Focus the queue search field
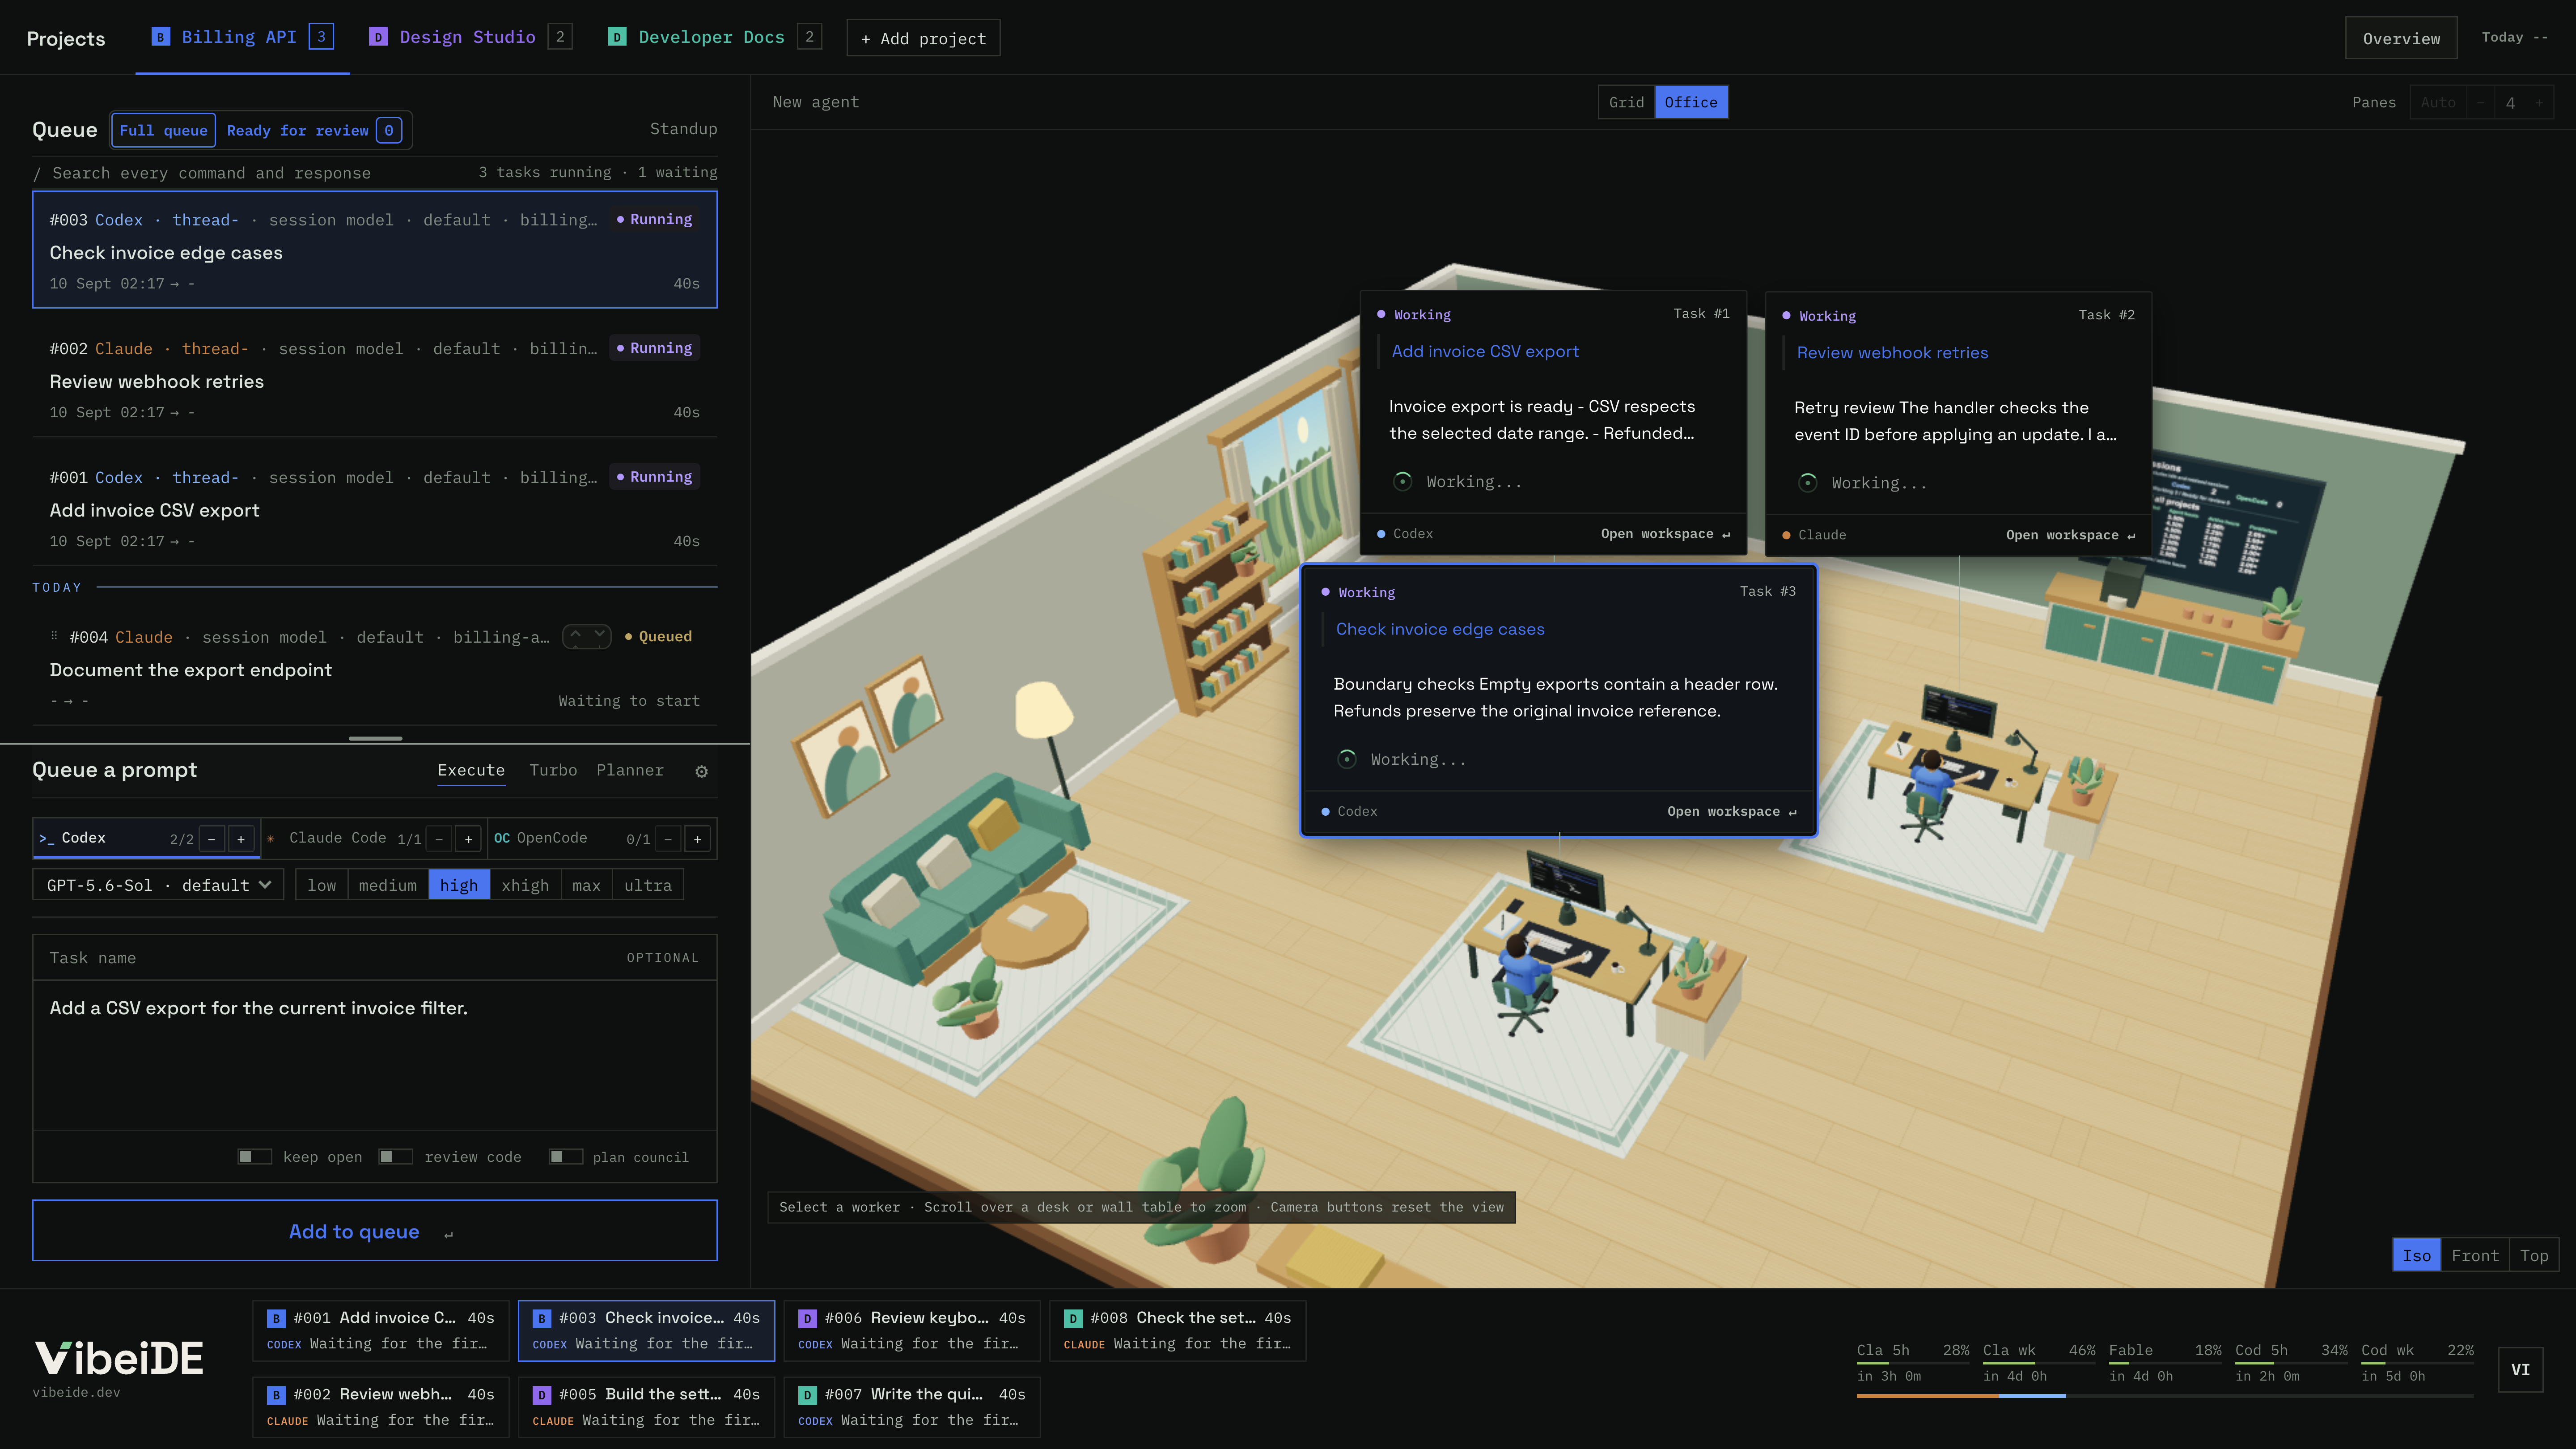The image size is (2576, 1449). [x=250, y=173]
